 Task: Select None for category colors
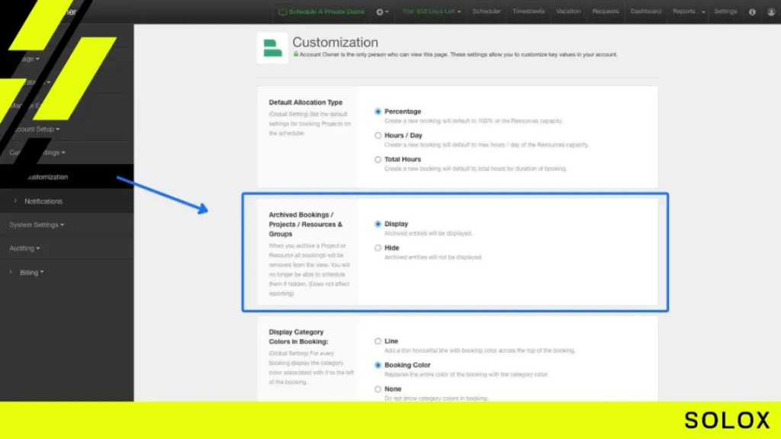point(378,389)
